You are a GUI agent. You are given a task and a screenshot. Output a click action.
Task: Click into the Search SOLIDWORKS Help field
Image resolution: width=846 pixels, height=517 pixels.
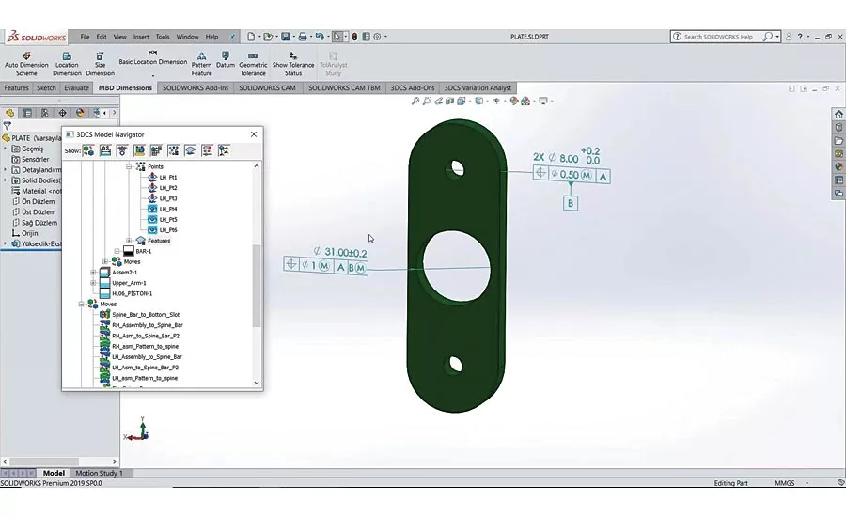(x=720, y=37)
